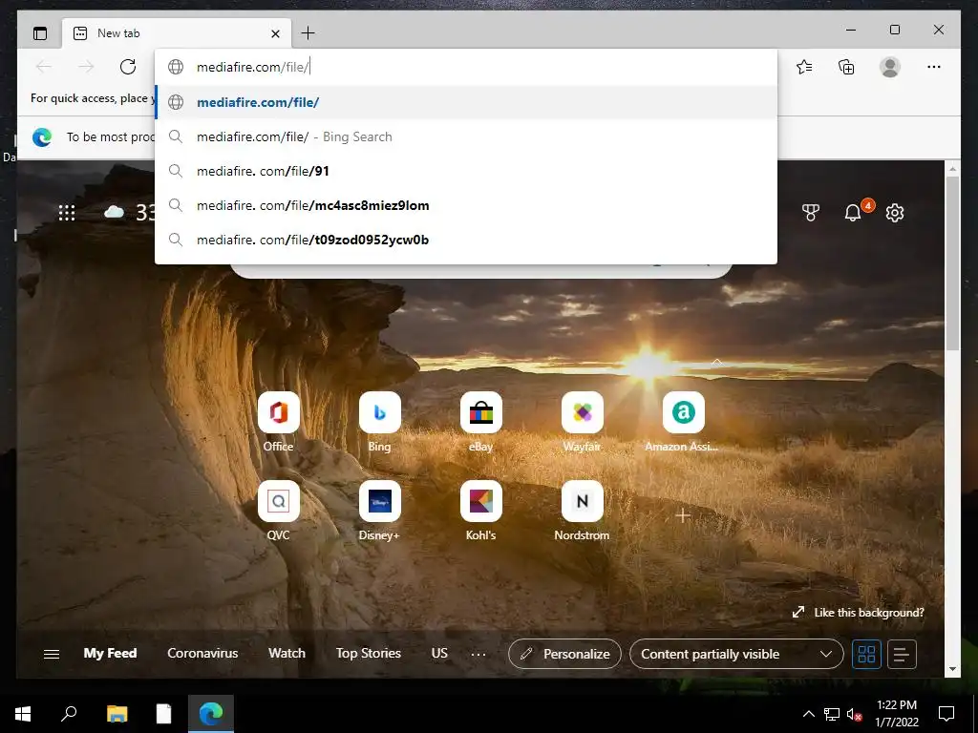The image size is (978, 733).
Task: Open the Rewards trophy icon
Action: 810,213
